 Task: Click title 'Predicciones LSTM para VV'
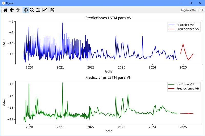(108, 18)
